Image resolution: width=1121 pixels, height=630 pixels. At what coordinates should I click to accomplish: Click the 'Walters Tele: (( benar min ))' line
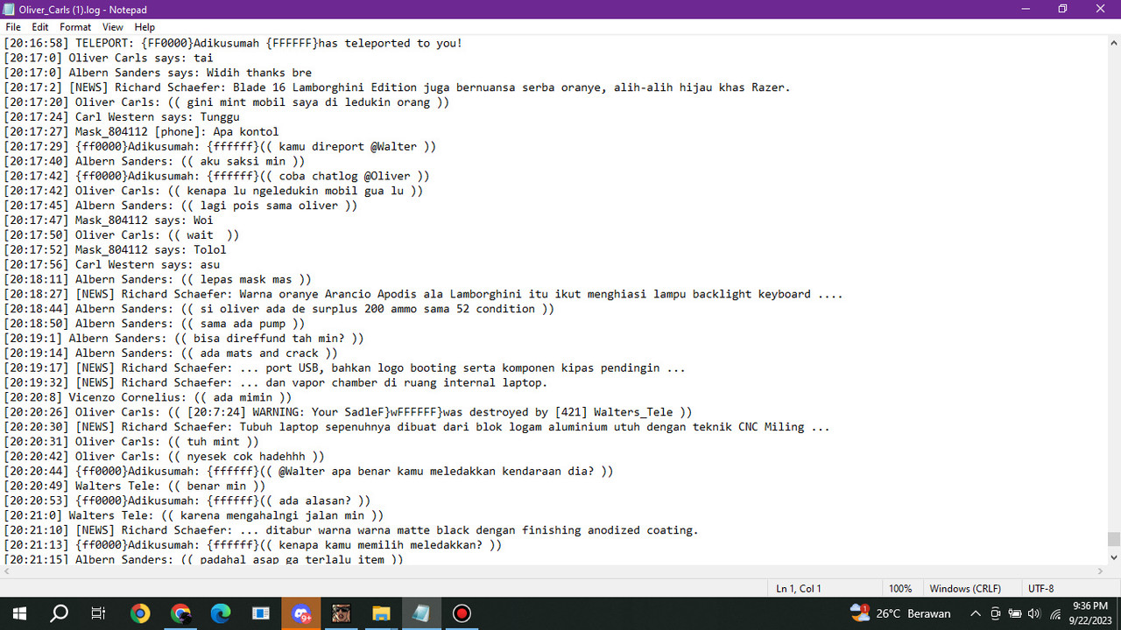tap(135, 486)
